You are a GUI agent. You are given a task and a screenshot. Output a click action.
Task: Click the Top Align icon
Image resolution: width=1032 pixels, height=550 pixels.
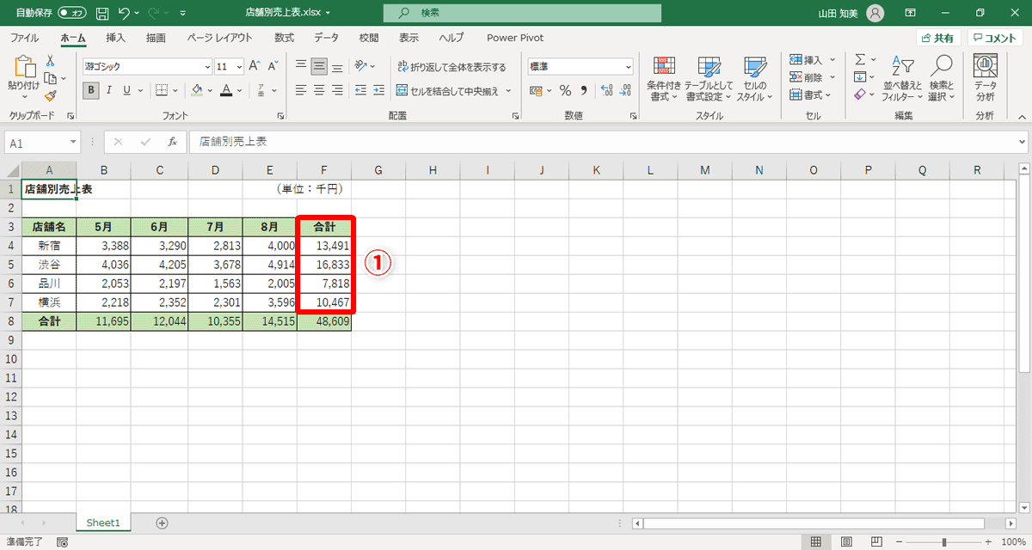coord(301,66)
